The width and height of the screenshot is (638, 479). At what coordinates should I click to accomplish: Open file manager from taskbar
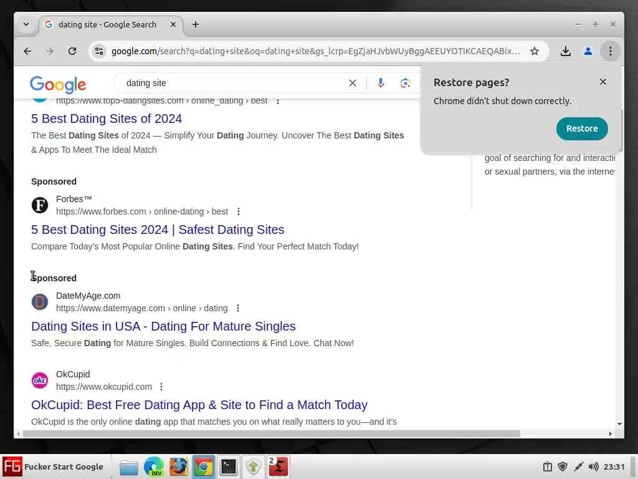point(129,467)
